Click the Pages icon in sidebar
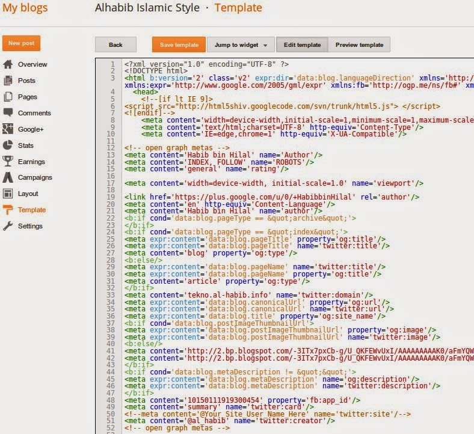The width and height of the screenshot is (474, 434). tap(8, 97)
